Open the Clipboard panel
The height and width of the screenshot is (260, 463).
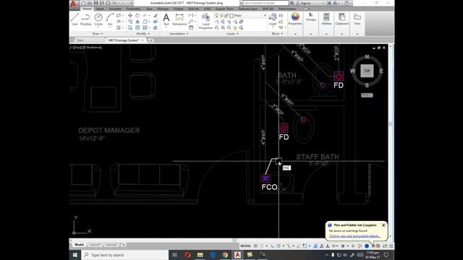click(x=342, y=19)
